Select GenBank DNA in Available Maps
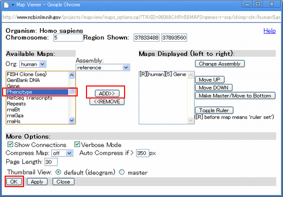The height and width of the screenshot is (197, 283). click(37, 80)
